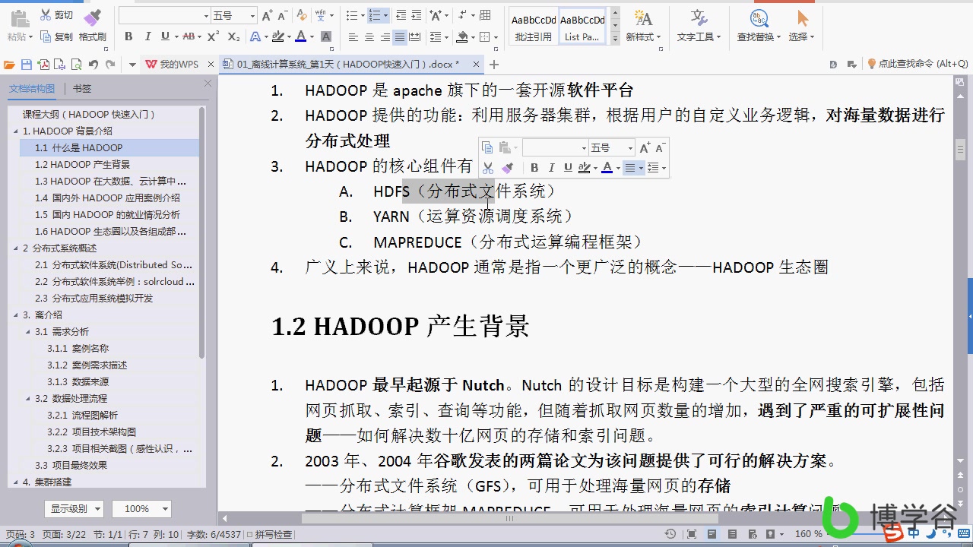This screenshot has height=547, width=973.
Task: Click the ribbon decrease font size A- button
Action: pyautogui.click(x=283, y=15)
